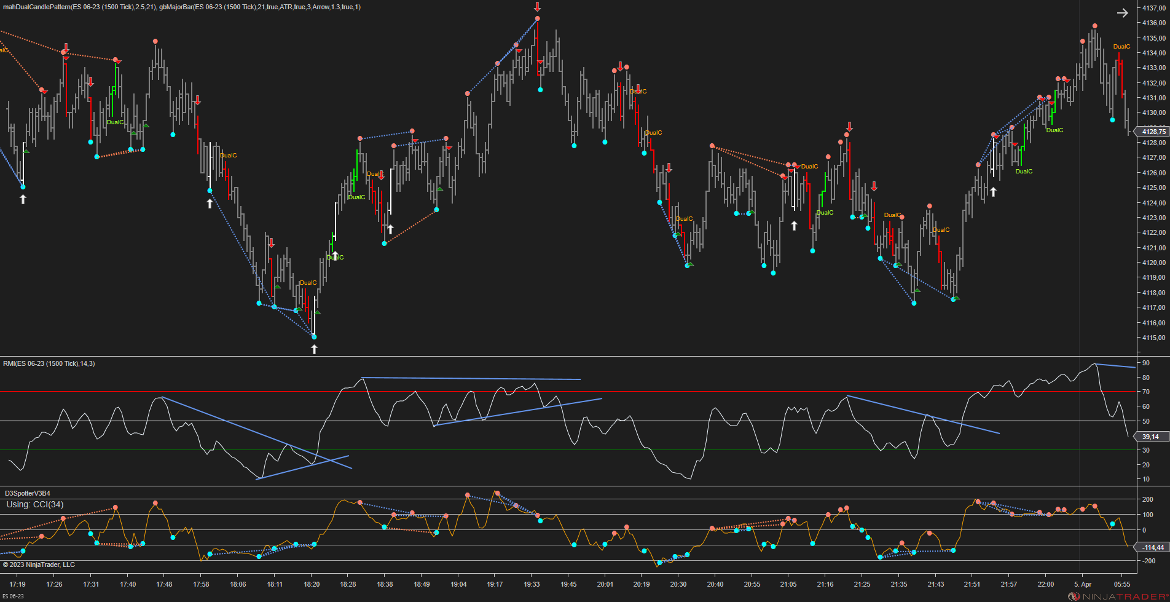This screenshot has height=602, width=1170.
Task: Click the white up arrow below the 4115 low
Action: 314,349
